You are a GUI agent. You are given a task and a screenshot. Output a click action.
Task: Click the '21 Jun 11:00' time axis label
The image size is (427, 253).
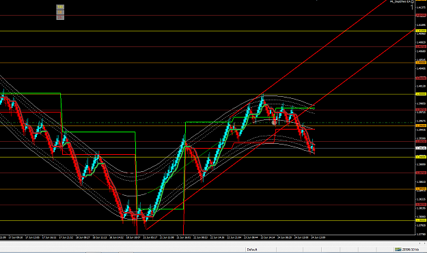click(x=167, y=237)
